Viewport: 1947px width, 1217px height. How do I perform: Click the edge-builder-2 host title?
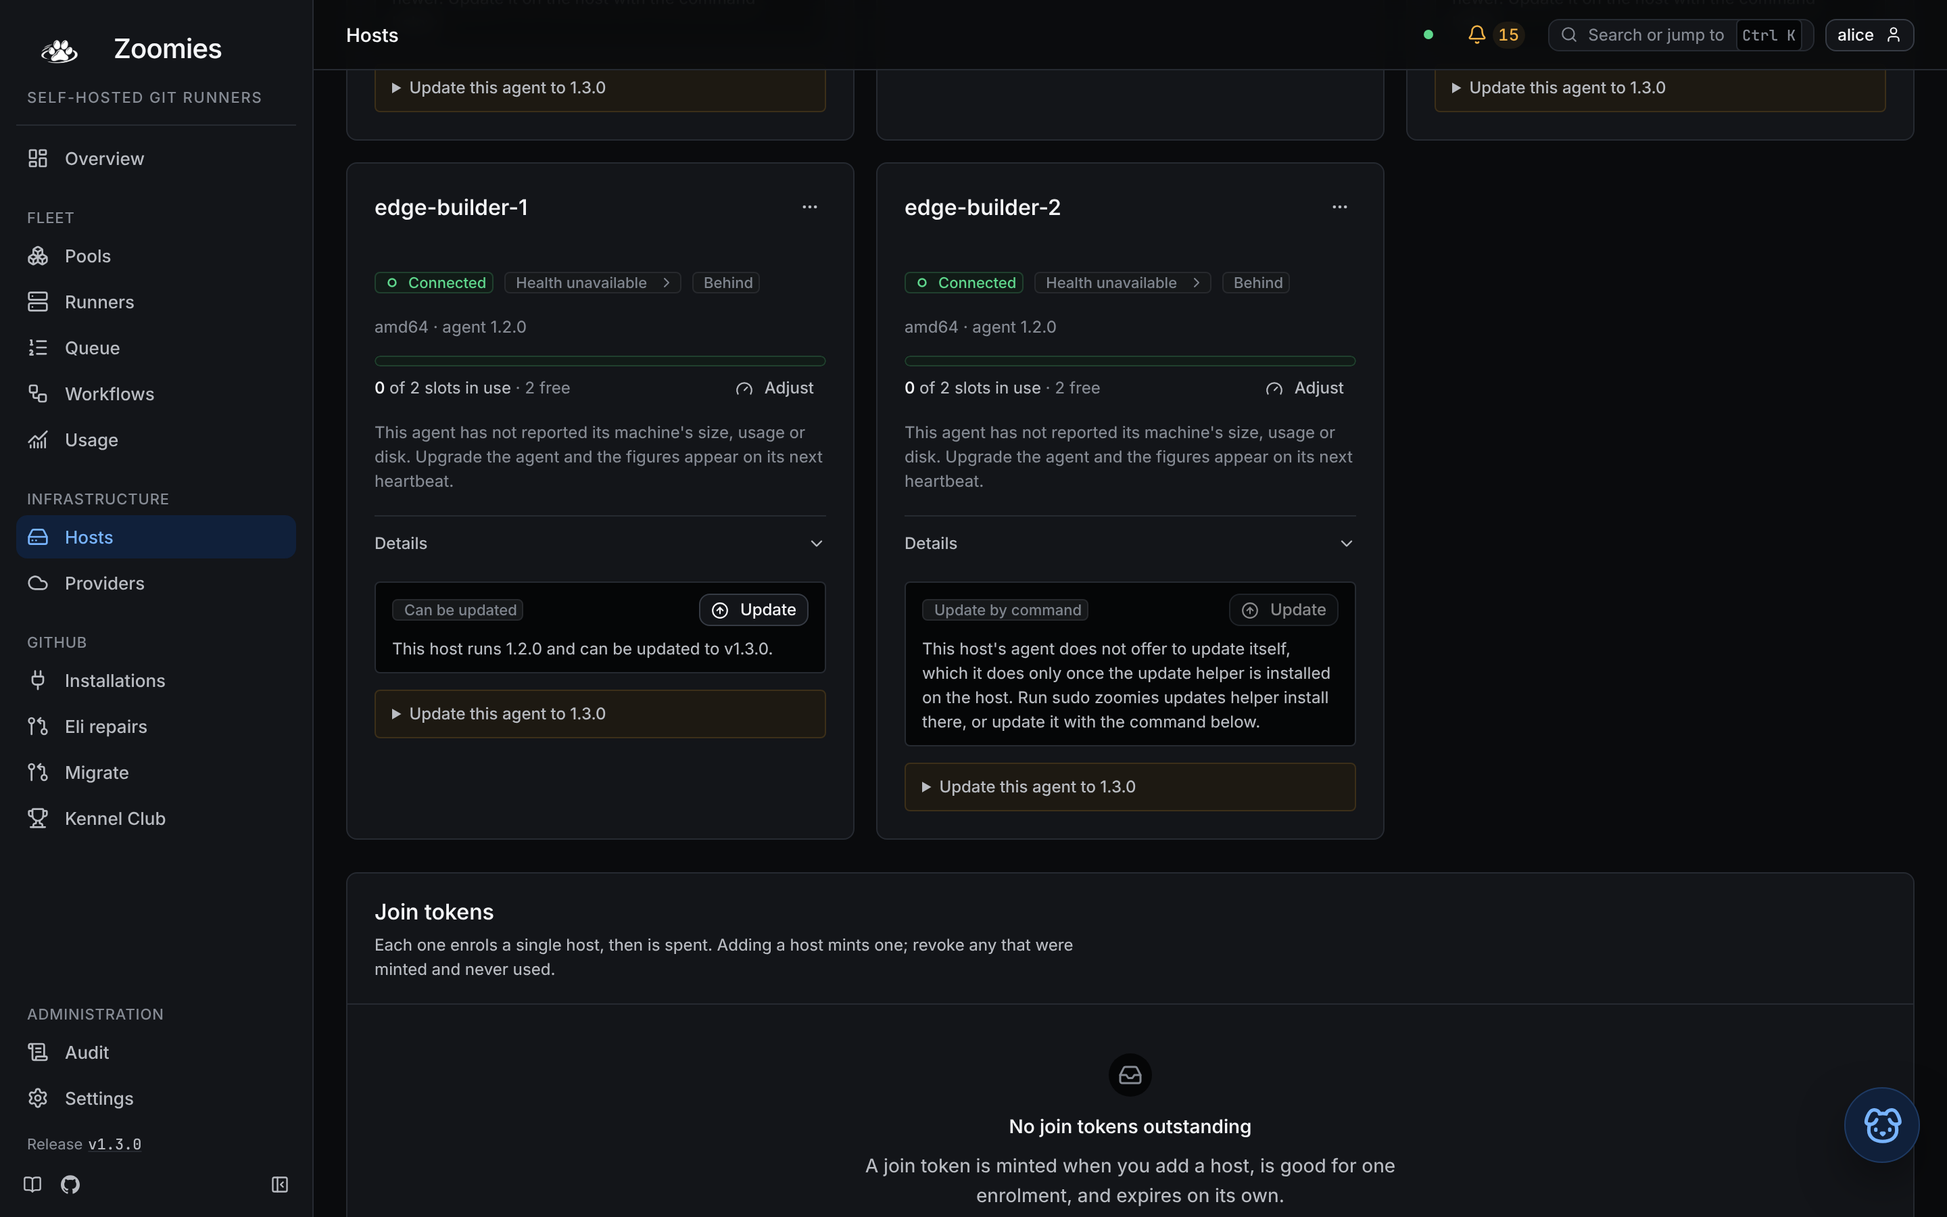[982, 207]
